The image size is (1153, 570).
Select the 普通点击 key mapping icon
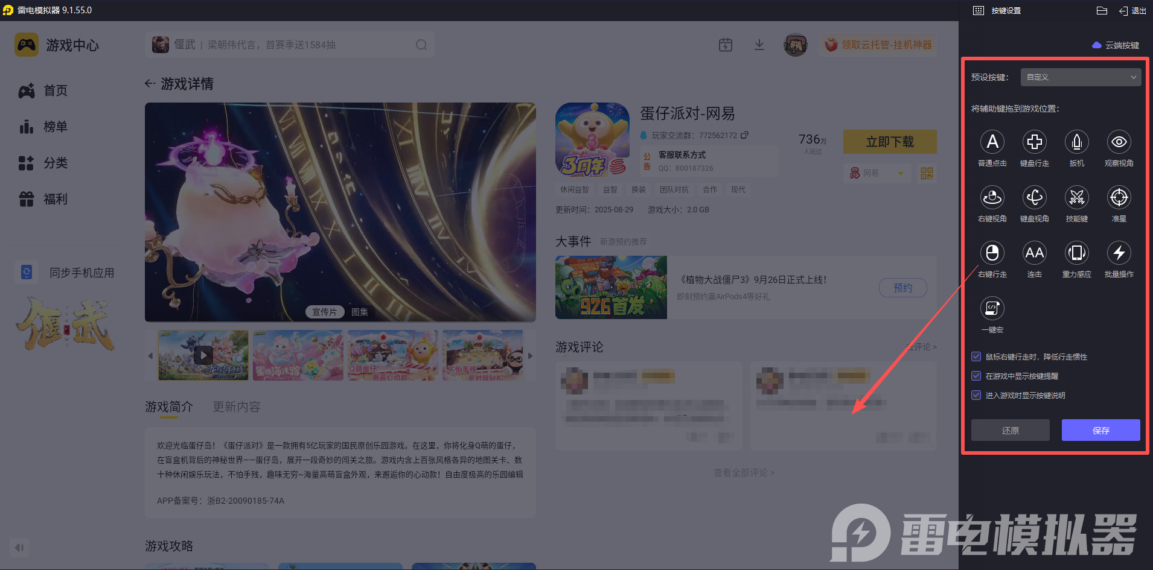992,142
